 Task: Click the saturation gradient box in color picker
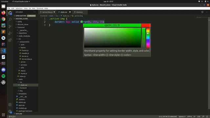[112, 38]
